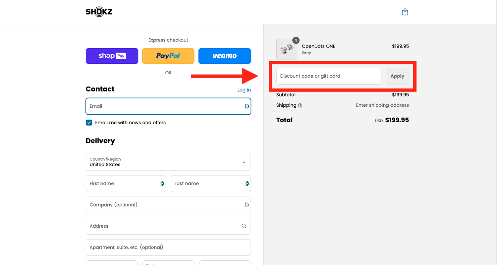Follow the Log in link

(244, 90)
